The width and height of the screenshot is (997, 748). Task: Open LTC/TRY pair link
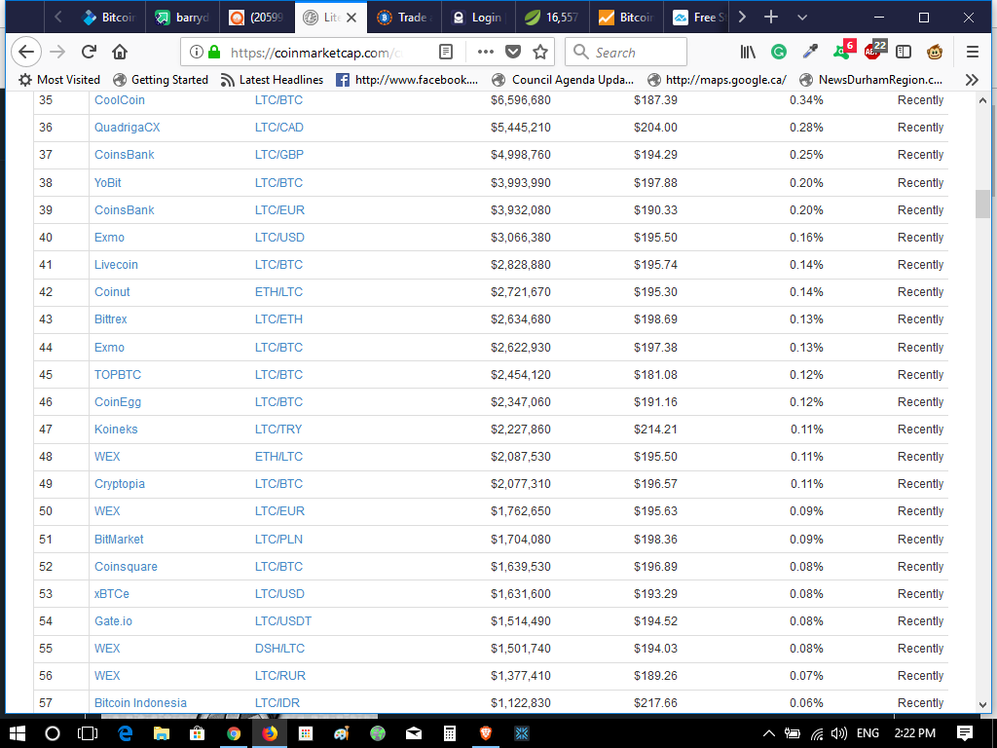click(x=278, y=430)
